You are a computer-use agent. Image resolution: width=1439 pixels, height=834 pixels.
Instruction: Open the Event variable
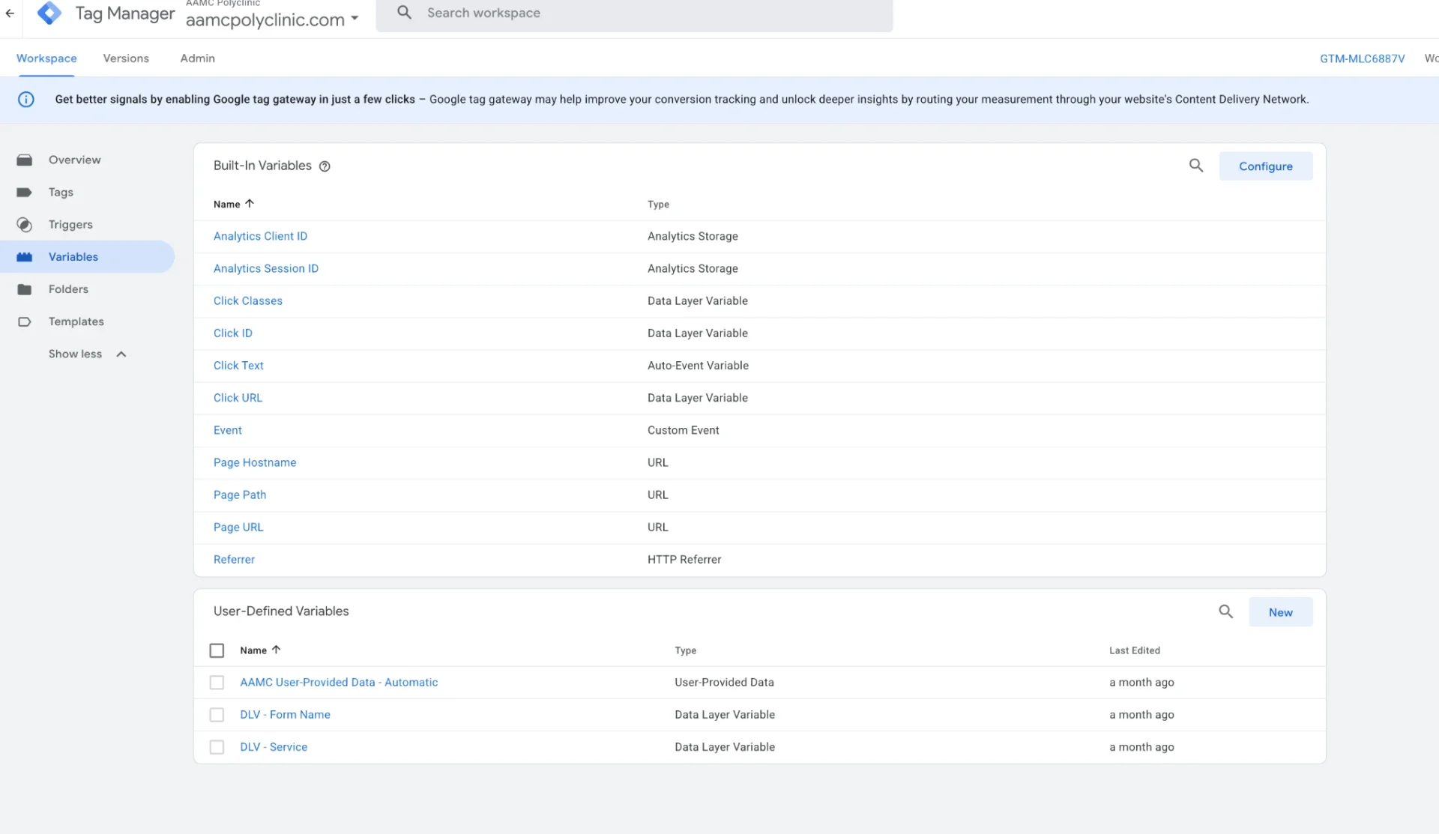click(x=227, y=430)
